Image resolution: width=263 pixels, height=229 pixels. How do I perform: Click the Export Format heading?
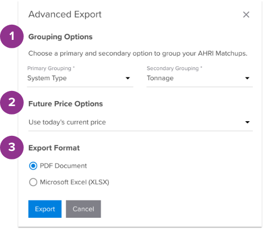coord(54,148)
